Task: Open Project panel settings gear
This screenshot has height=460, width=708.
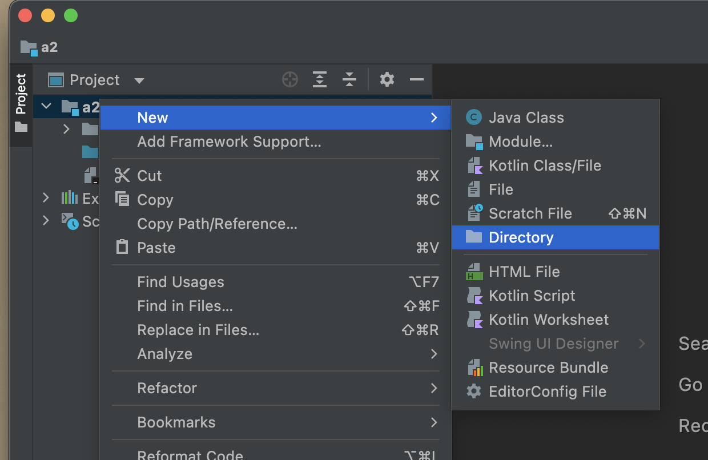Action: [x=387, y=80]
